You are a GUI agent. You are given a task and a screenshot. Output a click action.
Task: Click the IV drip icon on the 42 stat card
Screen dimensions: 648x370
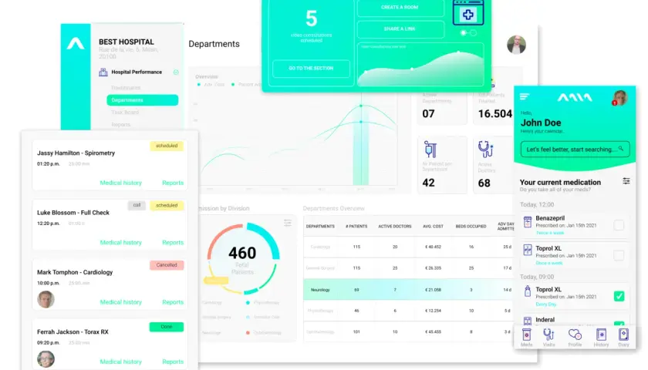430,149
